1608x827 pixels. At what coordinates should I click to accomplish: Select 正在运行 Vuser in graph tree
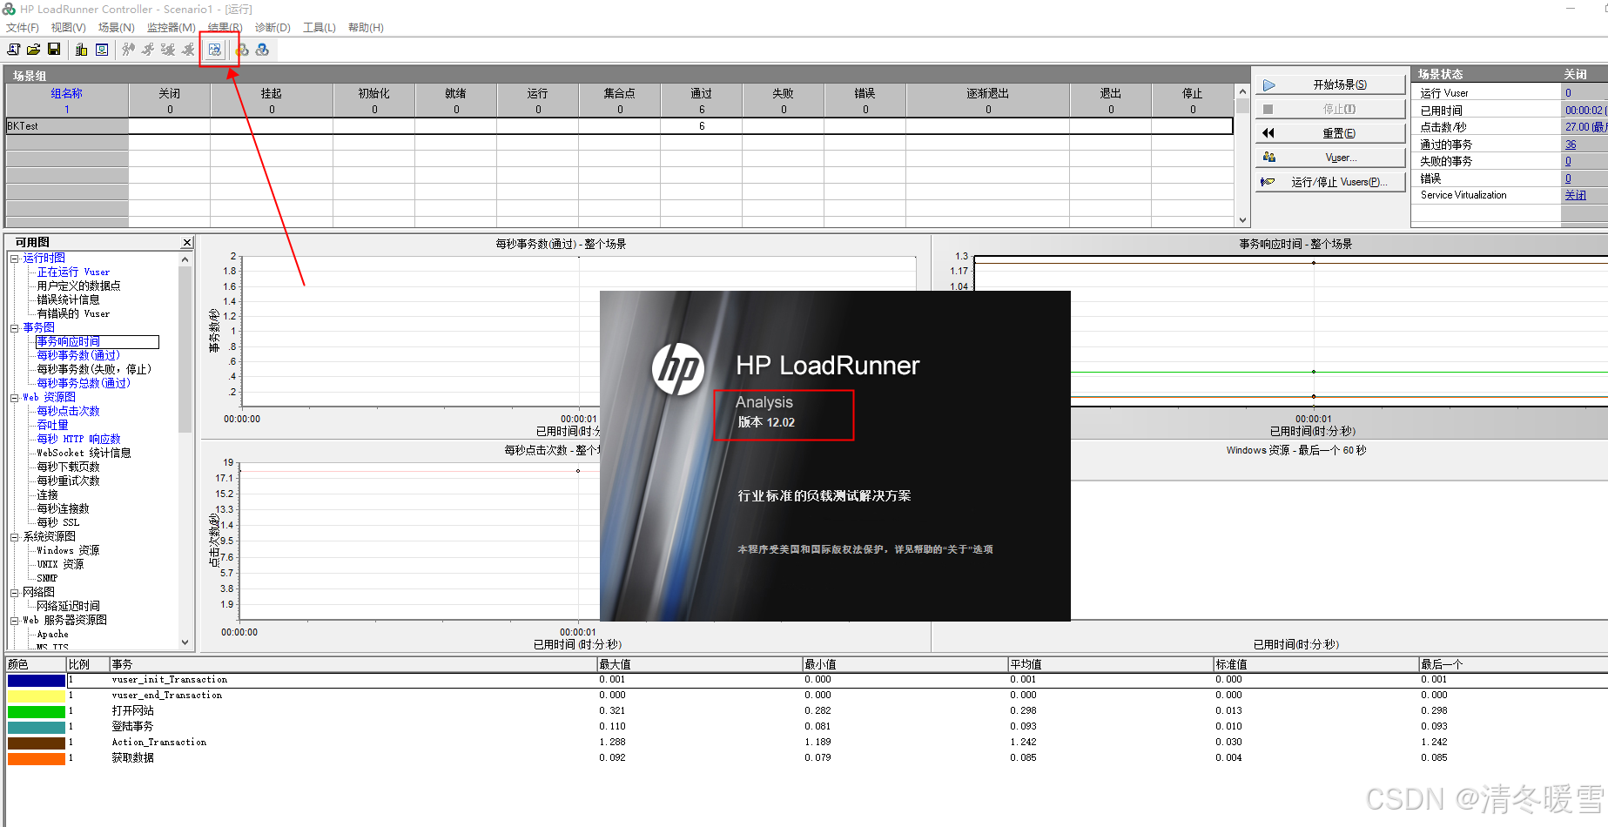pyautogui.click(x=73, y=272)
